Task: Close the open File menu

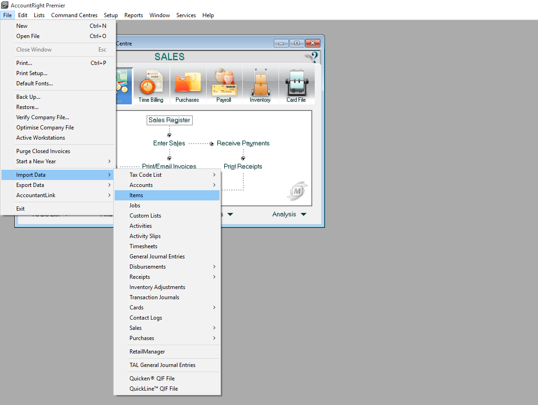Action: [x=7, y=15]
